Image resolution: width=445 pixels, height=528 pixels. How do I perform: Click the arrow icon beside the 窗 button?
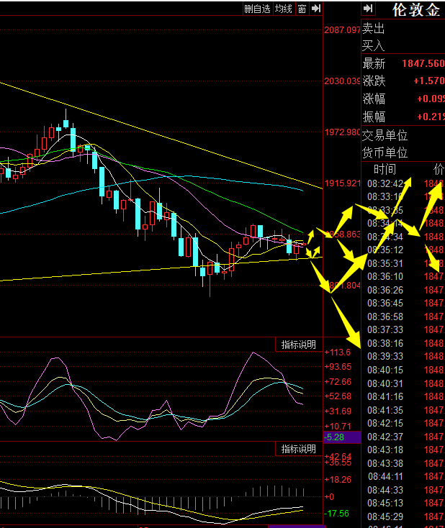pyautogui.click(x=316, y=9)
